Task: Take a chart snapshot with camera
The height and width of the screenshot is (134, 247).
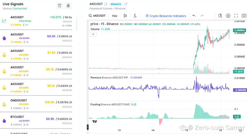Action: 244,16
